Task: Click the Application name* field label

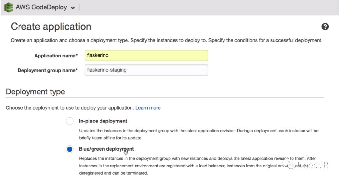Action: [x=56, y=56]
